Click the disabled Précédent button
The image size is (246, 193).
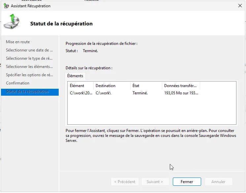[125, 182]
